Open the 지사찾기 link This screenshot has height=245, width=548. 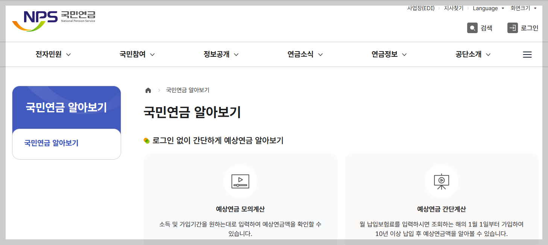coord(454,8)
